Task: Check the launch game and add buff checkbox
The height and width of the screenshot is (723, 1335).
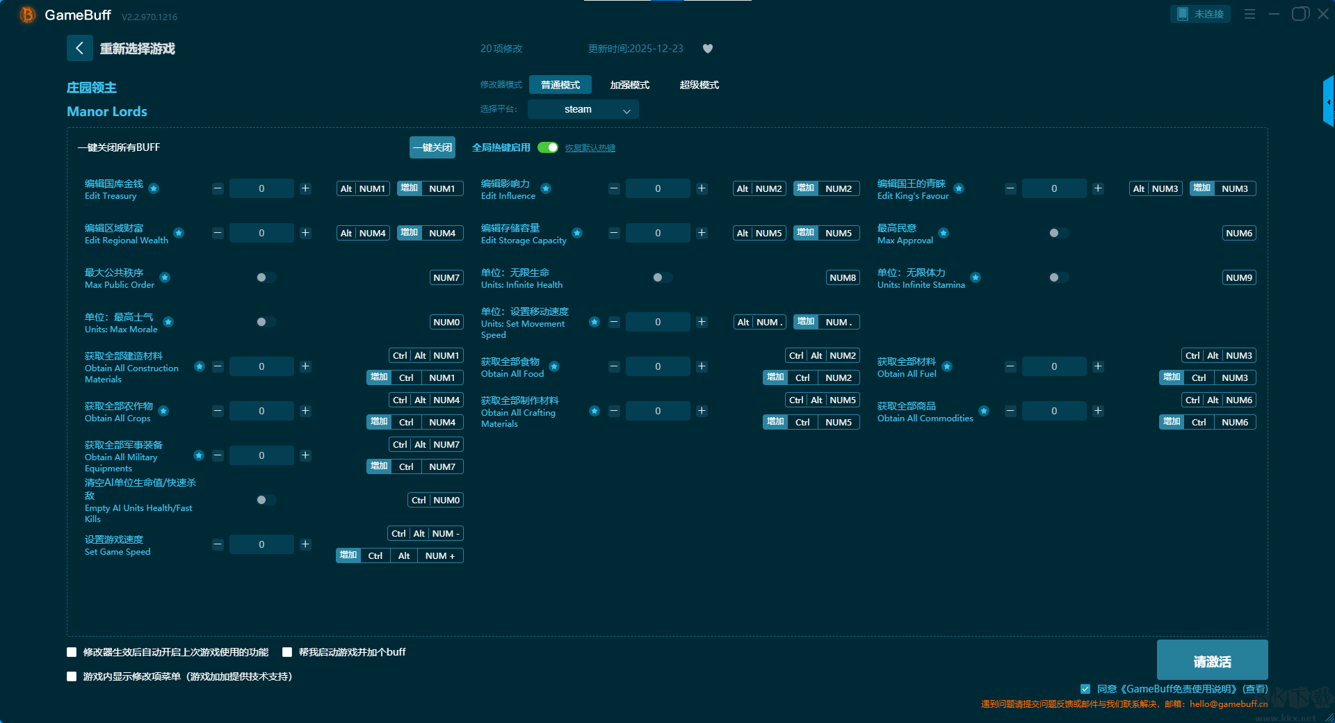Action: tap(287, 652)
